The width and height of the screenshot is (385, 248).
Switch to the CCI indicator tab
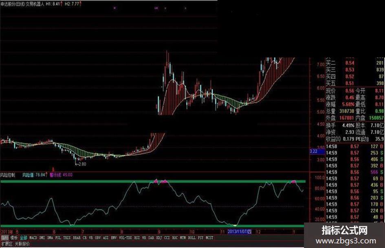(x=167, y=238)
